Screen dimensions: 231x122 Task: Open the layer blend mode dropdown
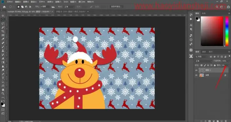pos(203,61)
